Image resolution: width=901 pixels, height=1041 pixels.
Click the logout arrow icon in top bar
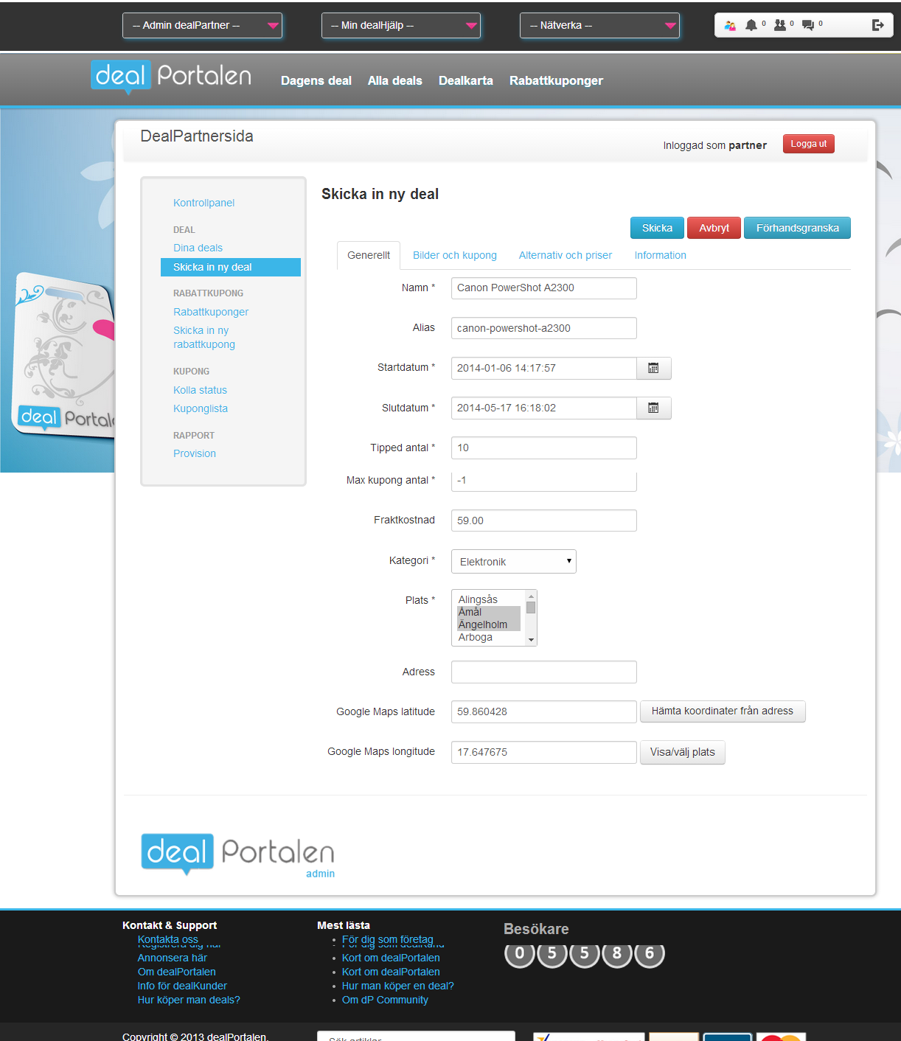pyautogui.click(x=877, y=24)
